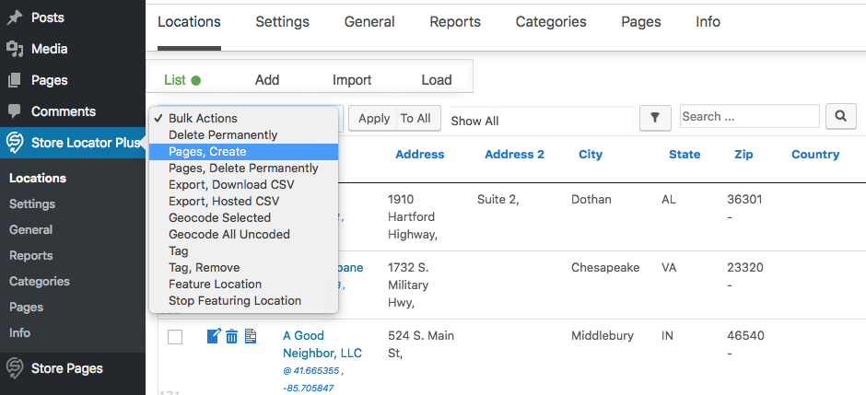Click into the Search locations field
The height and width of the screenshot is (395, 866).
point(749,117)
